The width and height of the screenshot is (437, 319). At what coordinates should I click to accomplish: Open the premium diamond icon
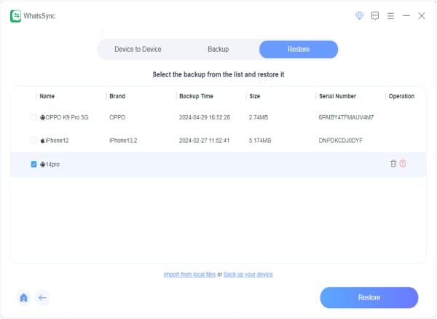[360, 15]
